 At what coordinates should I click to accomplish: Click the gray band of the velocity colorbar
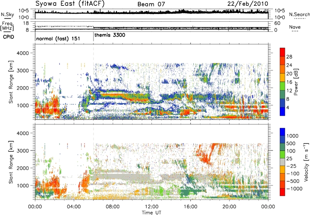click(282, 162)
